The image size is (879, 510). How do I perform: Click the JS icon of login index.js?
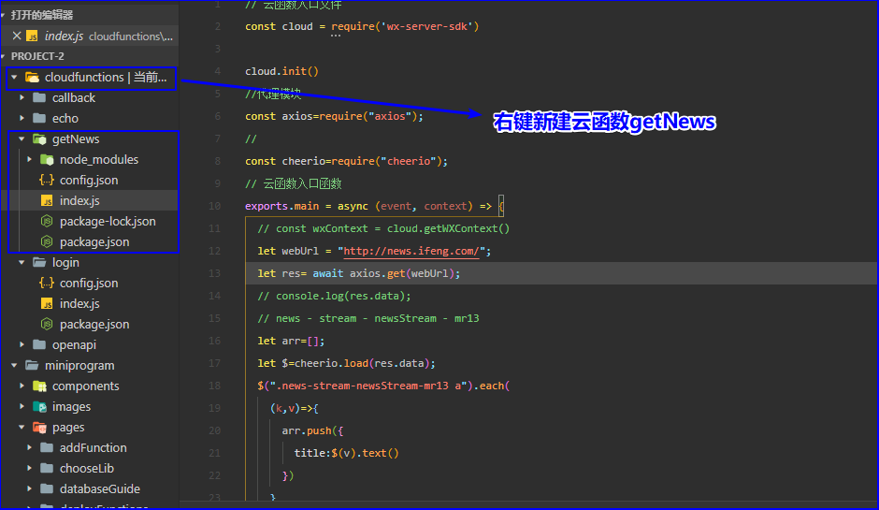click(x=47, y=303)
